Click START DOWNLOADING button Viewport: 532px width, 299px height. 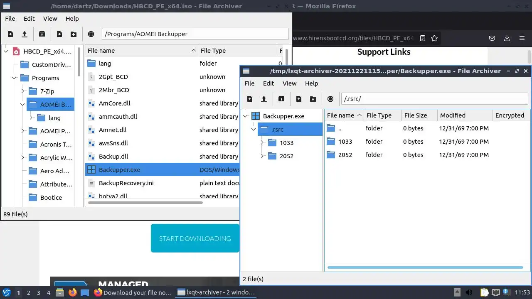[x=195, y=238]
